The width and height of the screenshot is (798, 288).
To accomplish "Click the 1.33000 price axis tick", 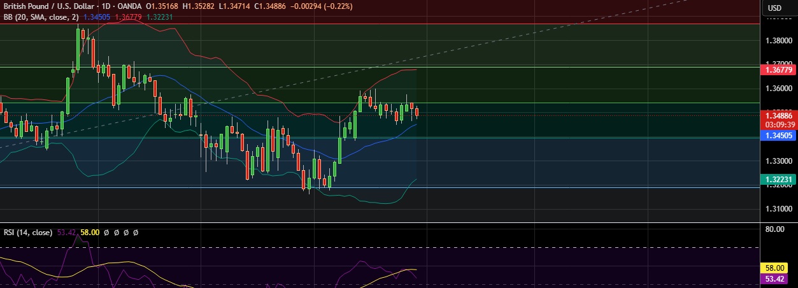I will (779, 161).
